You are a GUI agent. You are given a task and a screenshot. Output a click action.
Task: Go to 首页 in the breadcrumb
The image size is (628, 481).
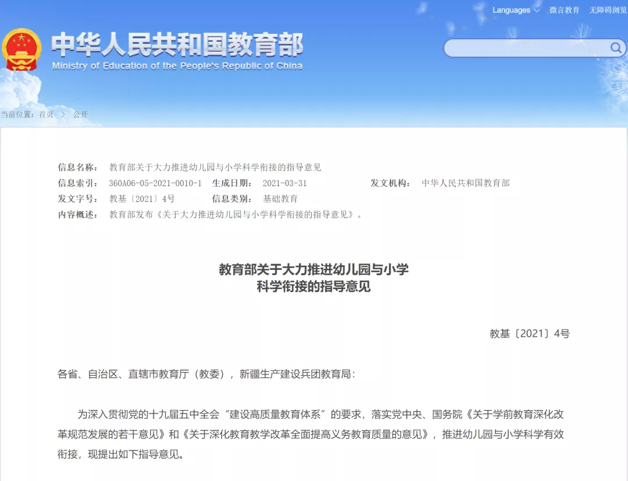coord(46,115)
